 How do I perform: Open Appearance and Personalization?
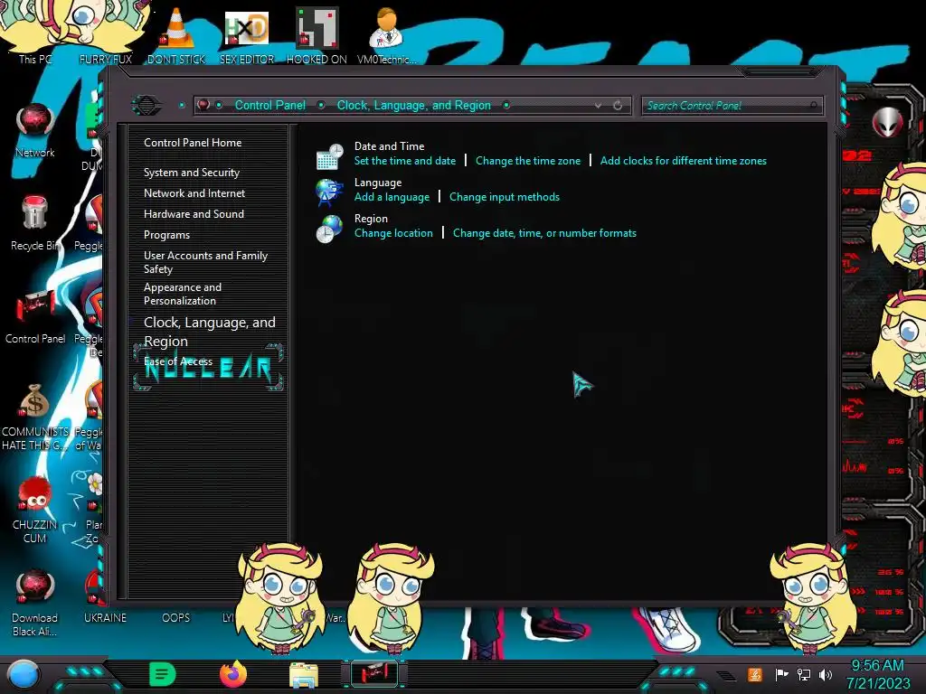click(183, 294)
